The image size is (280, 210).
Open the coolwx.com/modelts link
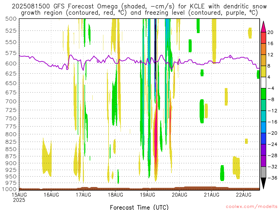(252, 207)
